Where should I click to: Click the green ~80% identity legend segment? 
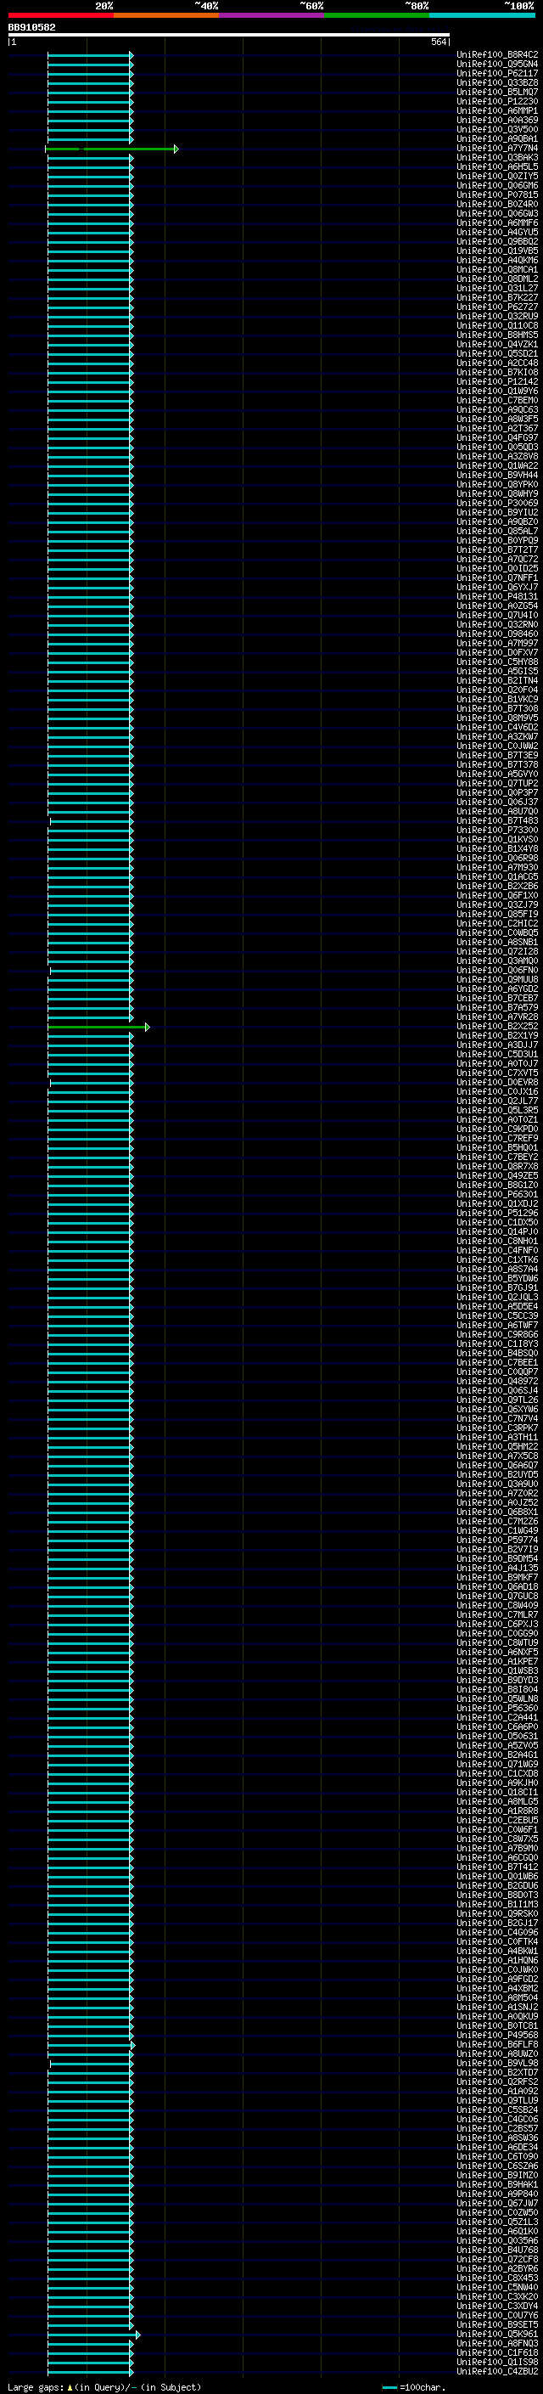(x=377, y=15)
